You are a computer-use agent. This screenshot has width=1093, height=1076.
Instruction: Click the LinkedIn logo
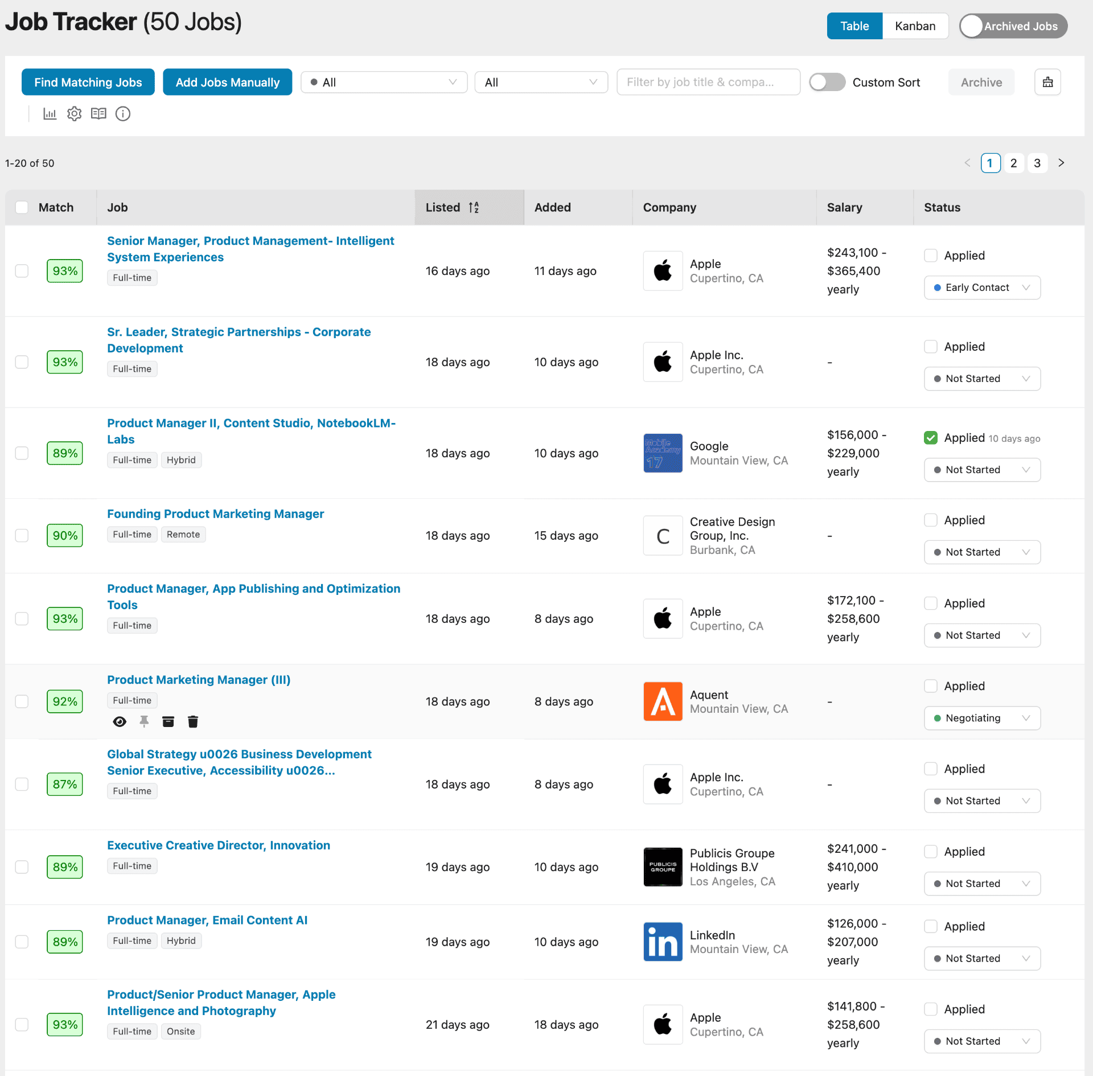[x=663, y=942]
